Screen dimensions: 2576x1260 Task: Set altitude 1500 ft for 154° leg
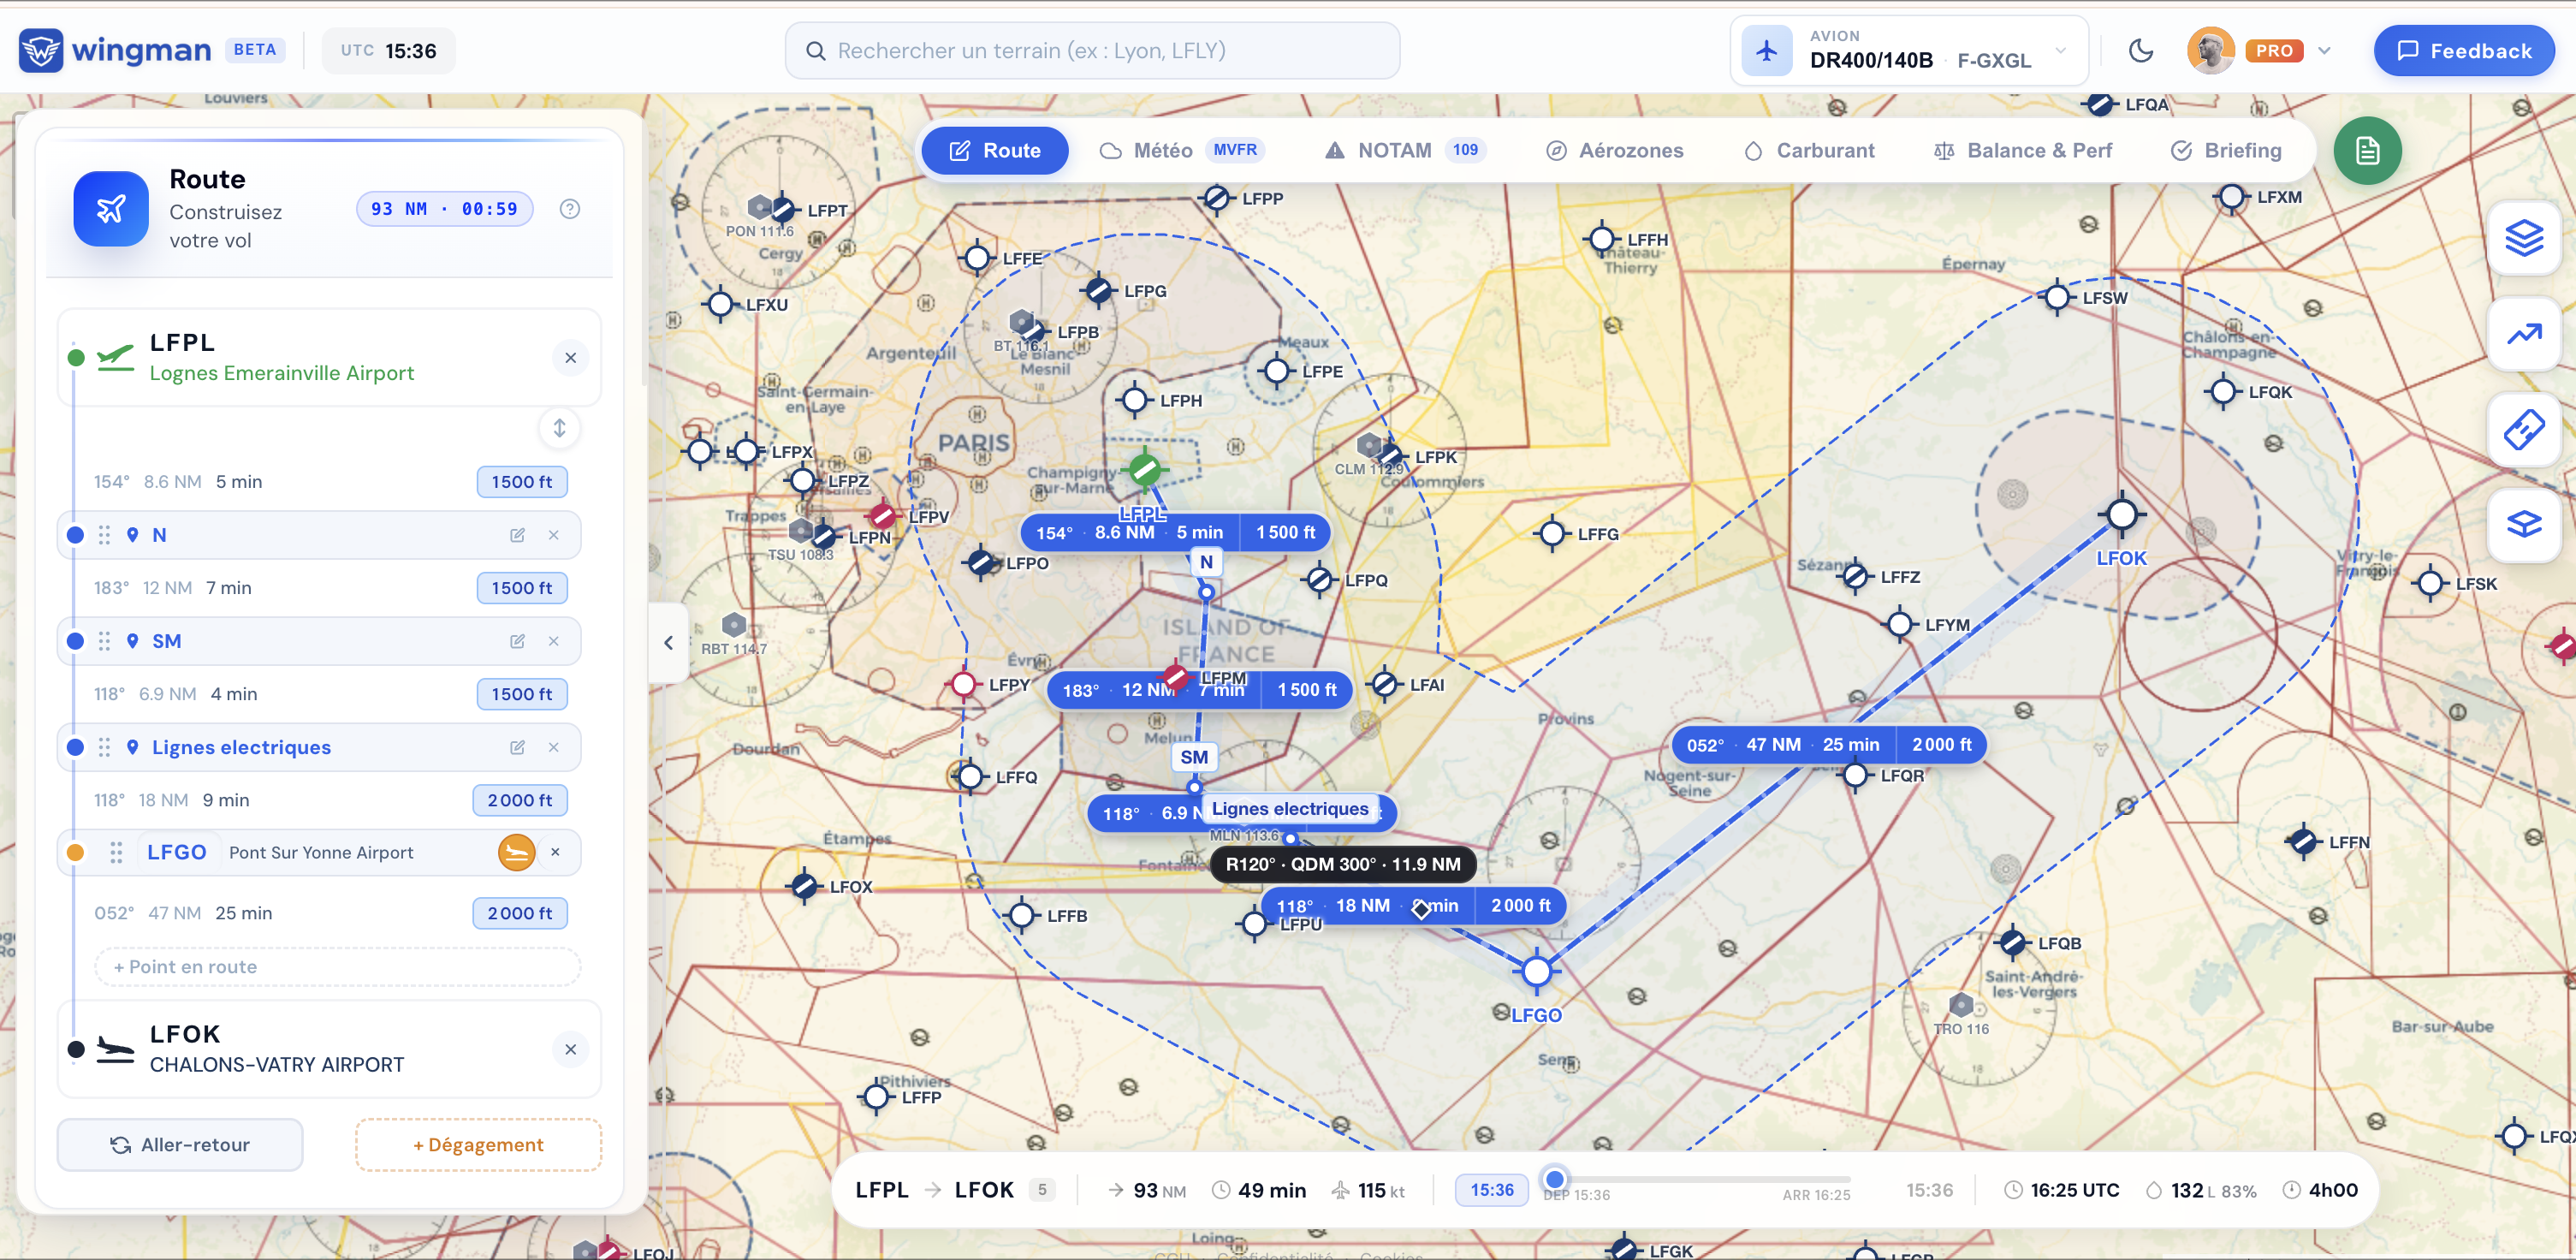point(522,482)
